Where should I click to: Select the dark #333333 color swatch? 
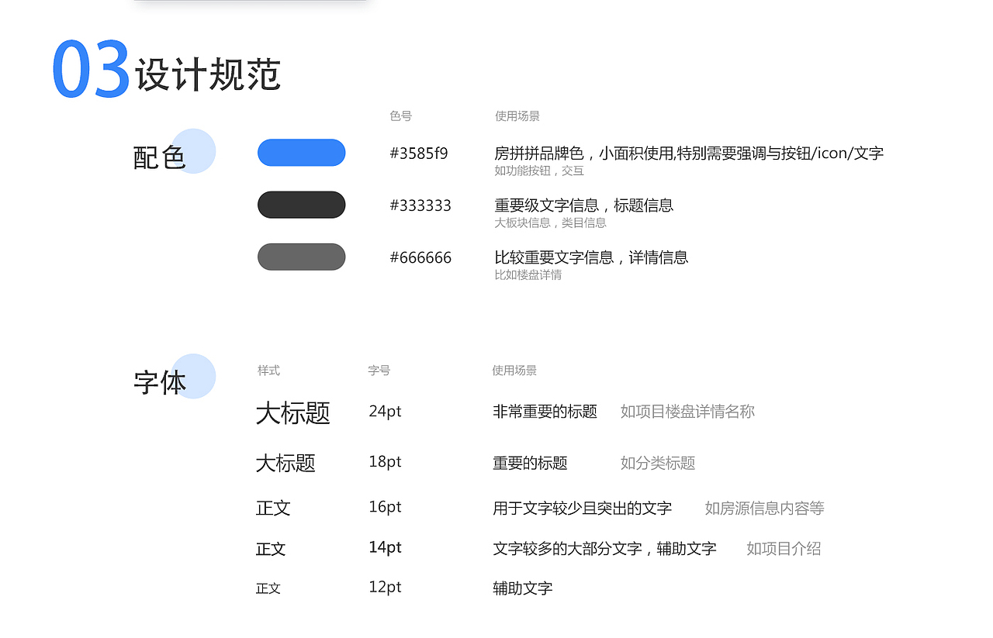[301, 204]
